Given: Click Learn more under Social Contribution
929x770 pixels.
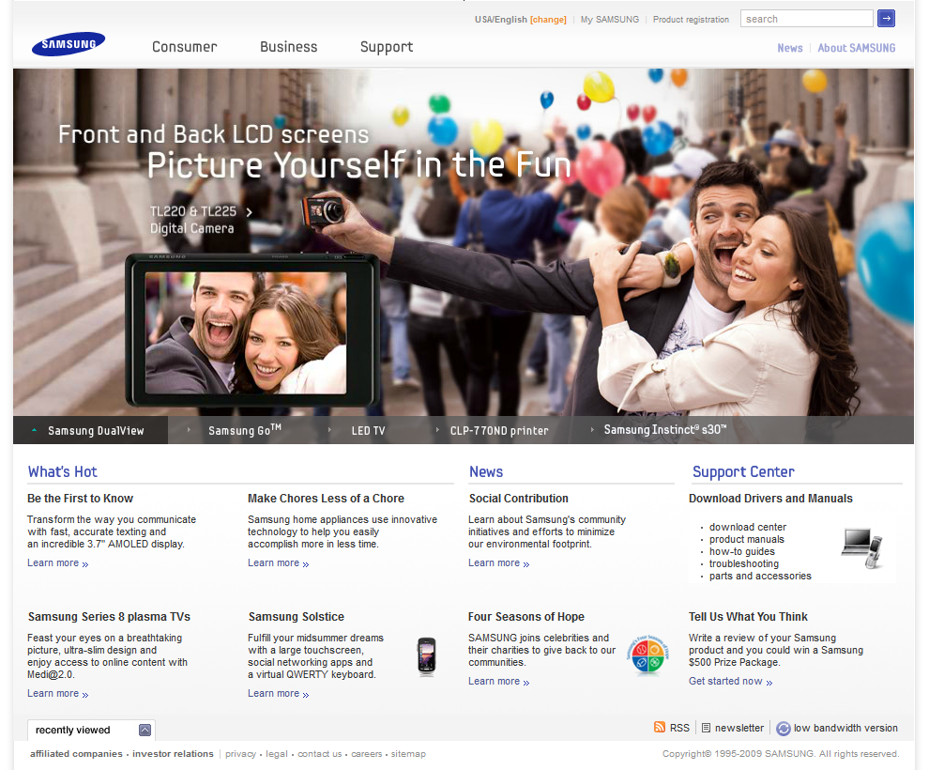Looking at the screenshot, I should (498, 563).
